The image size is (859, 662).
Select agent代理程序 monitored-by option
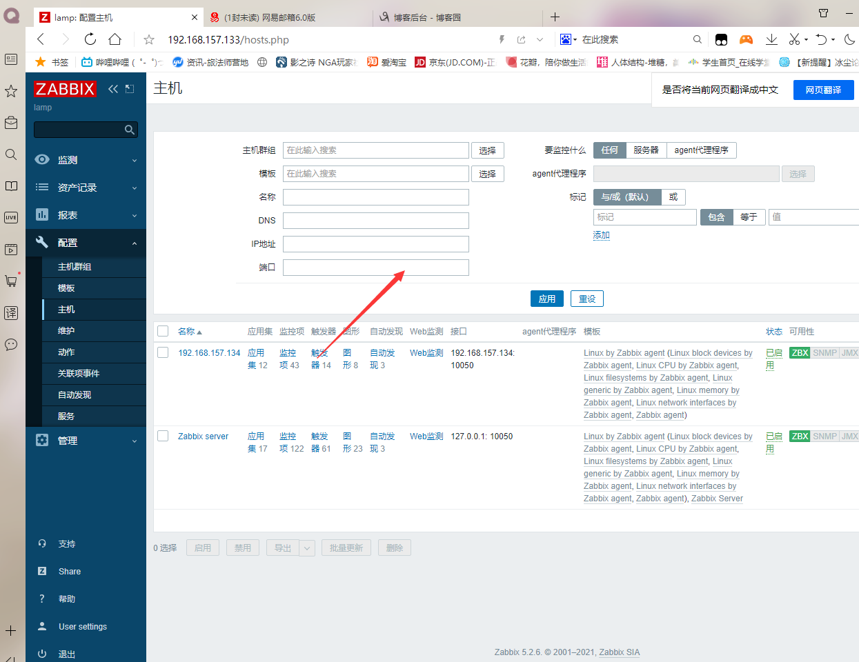(x=701, y=150)
